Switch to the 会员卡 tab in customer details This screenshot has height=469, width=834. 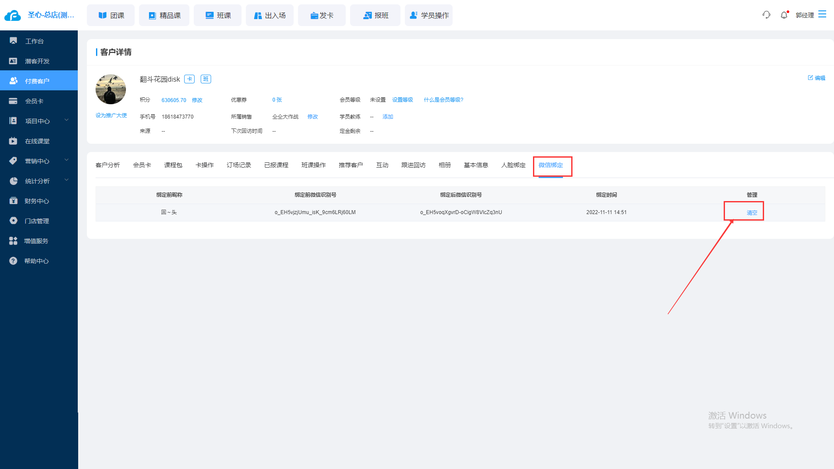point(142,165)
